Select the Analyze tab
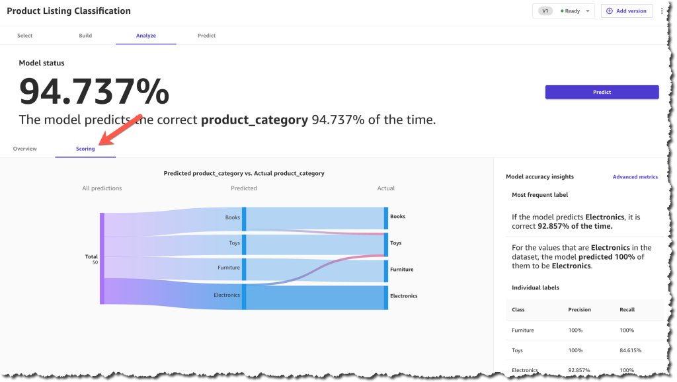Screen dimensions: 677x382 [x=146, y=36]
